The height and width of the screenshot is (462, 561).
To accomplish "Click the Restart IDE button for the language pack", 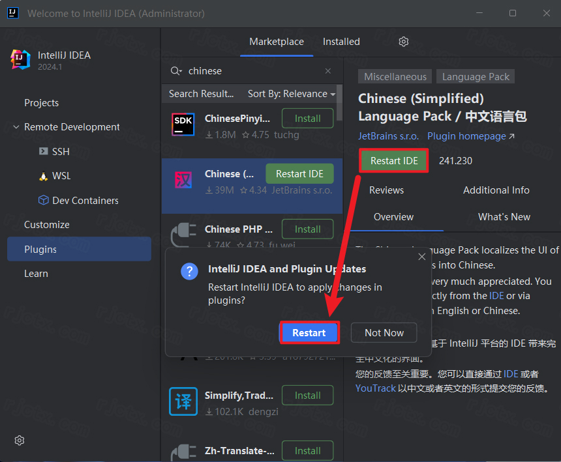I will (x=393, y=160).
